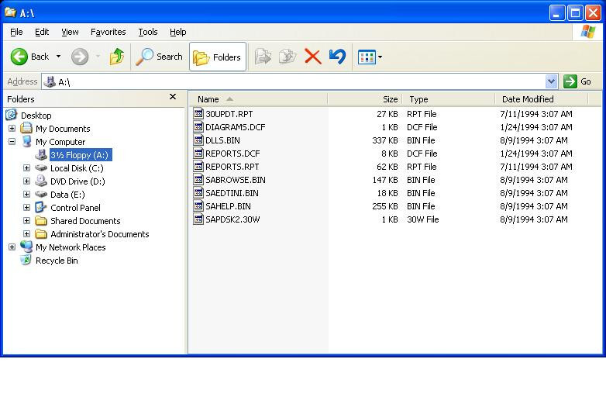The width and height of the screenshot is (606, 397).
Task: Select Desktop in the folder tree
Action: pos(36,116)
